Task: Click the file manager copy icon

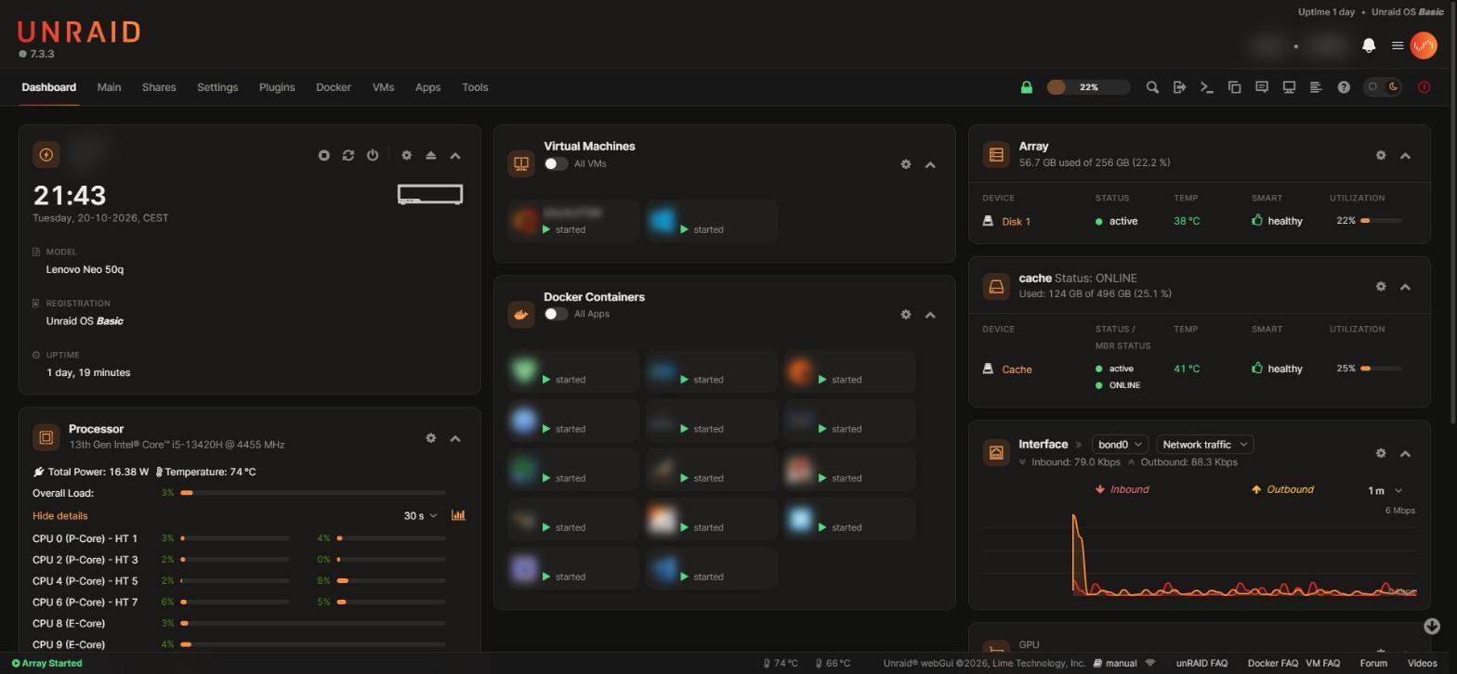Action: point(1235,87)
